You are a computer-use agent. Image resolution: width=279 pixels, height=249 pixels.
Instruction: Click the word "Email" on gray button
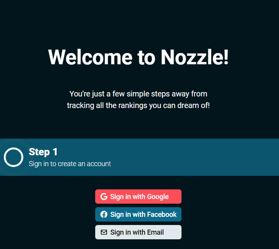(x=155, y=232)
